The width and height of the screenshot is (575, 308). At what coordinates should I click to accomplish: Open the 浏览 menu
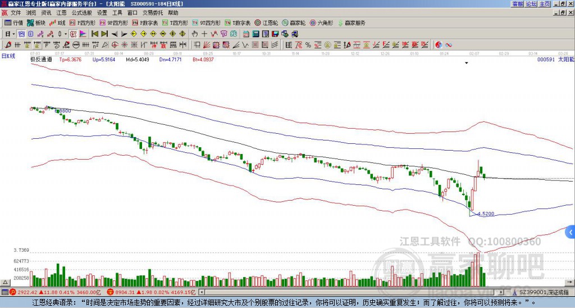(31, 13)
